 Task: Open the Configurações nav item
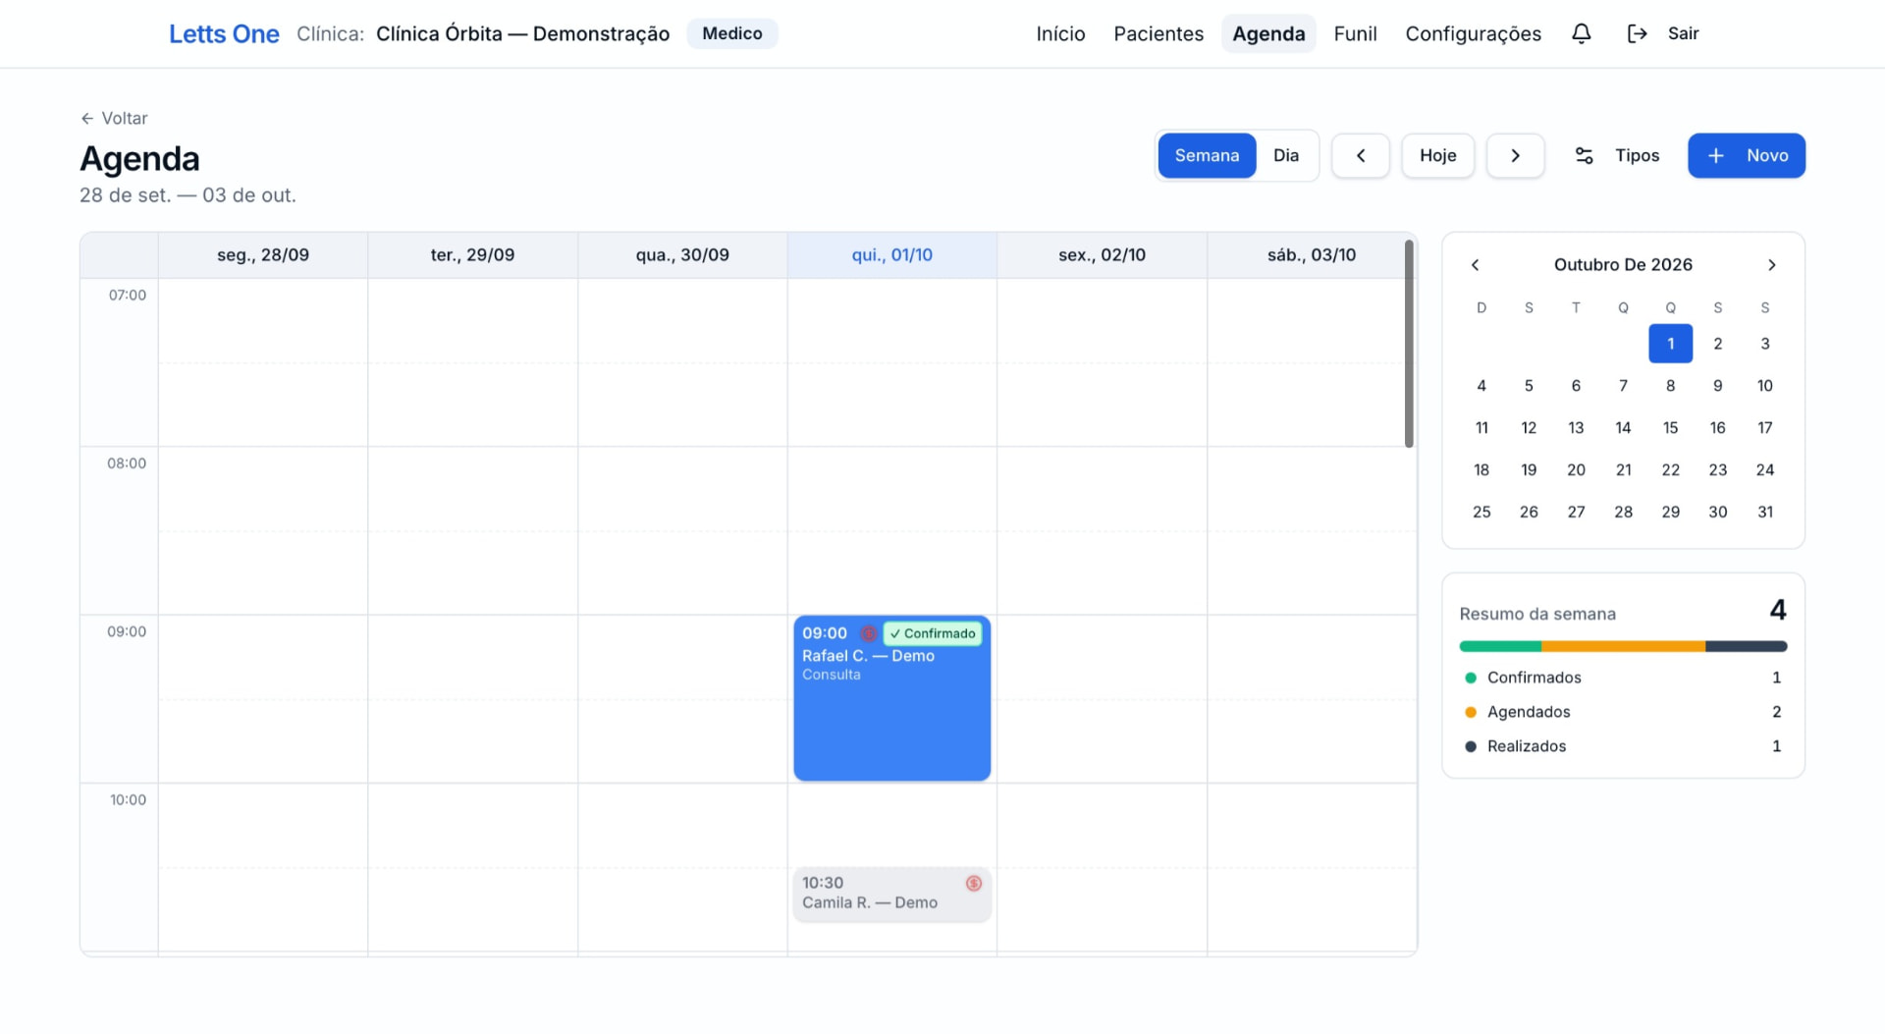[x=1473, y=33]
